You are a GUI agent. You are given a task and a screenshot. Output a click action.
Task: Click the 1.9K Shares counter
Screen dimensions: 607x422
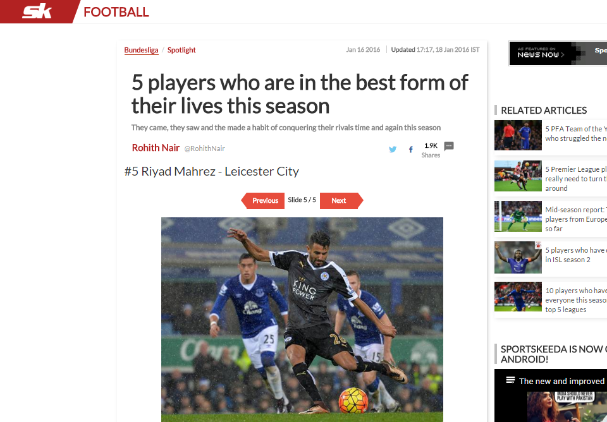tap(431, 150)
